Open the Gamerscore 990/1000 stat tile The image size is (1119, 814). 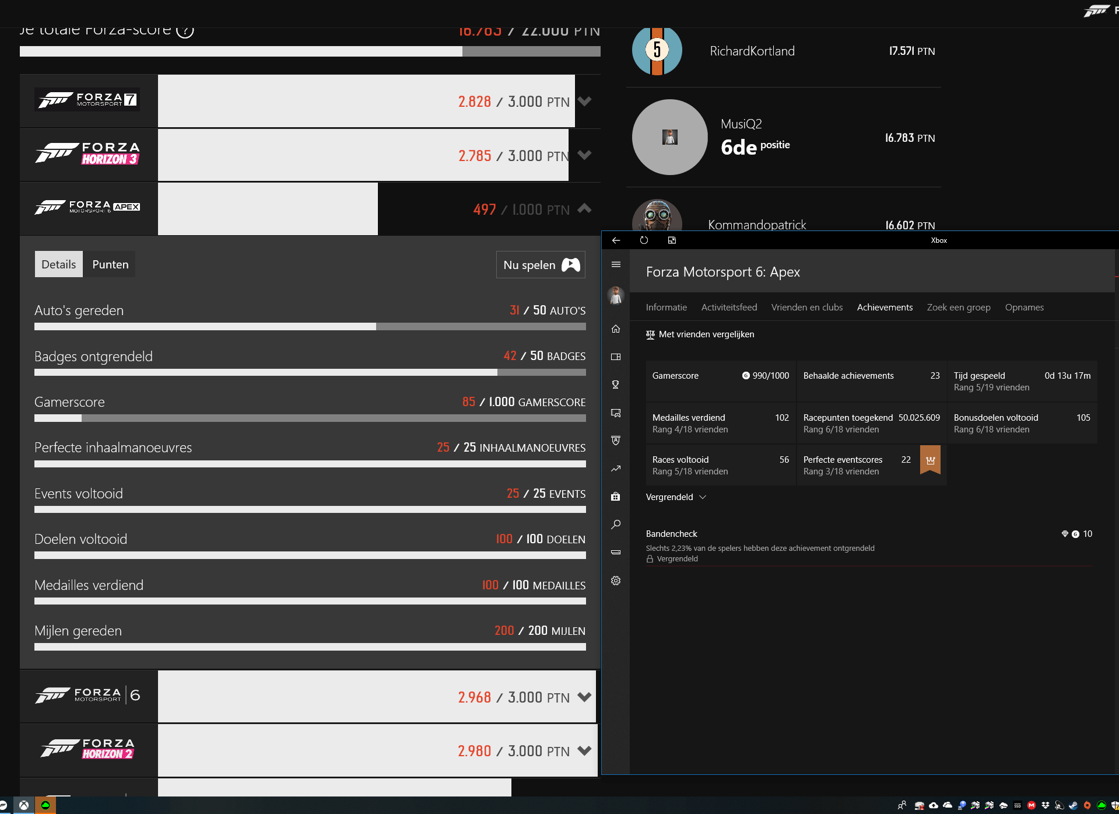(x=721, y=381)
